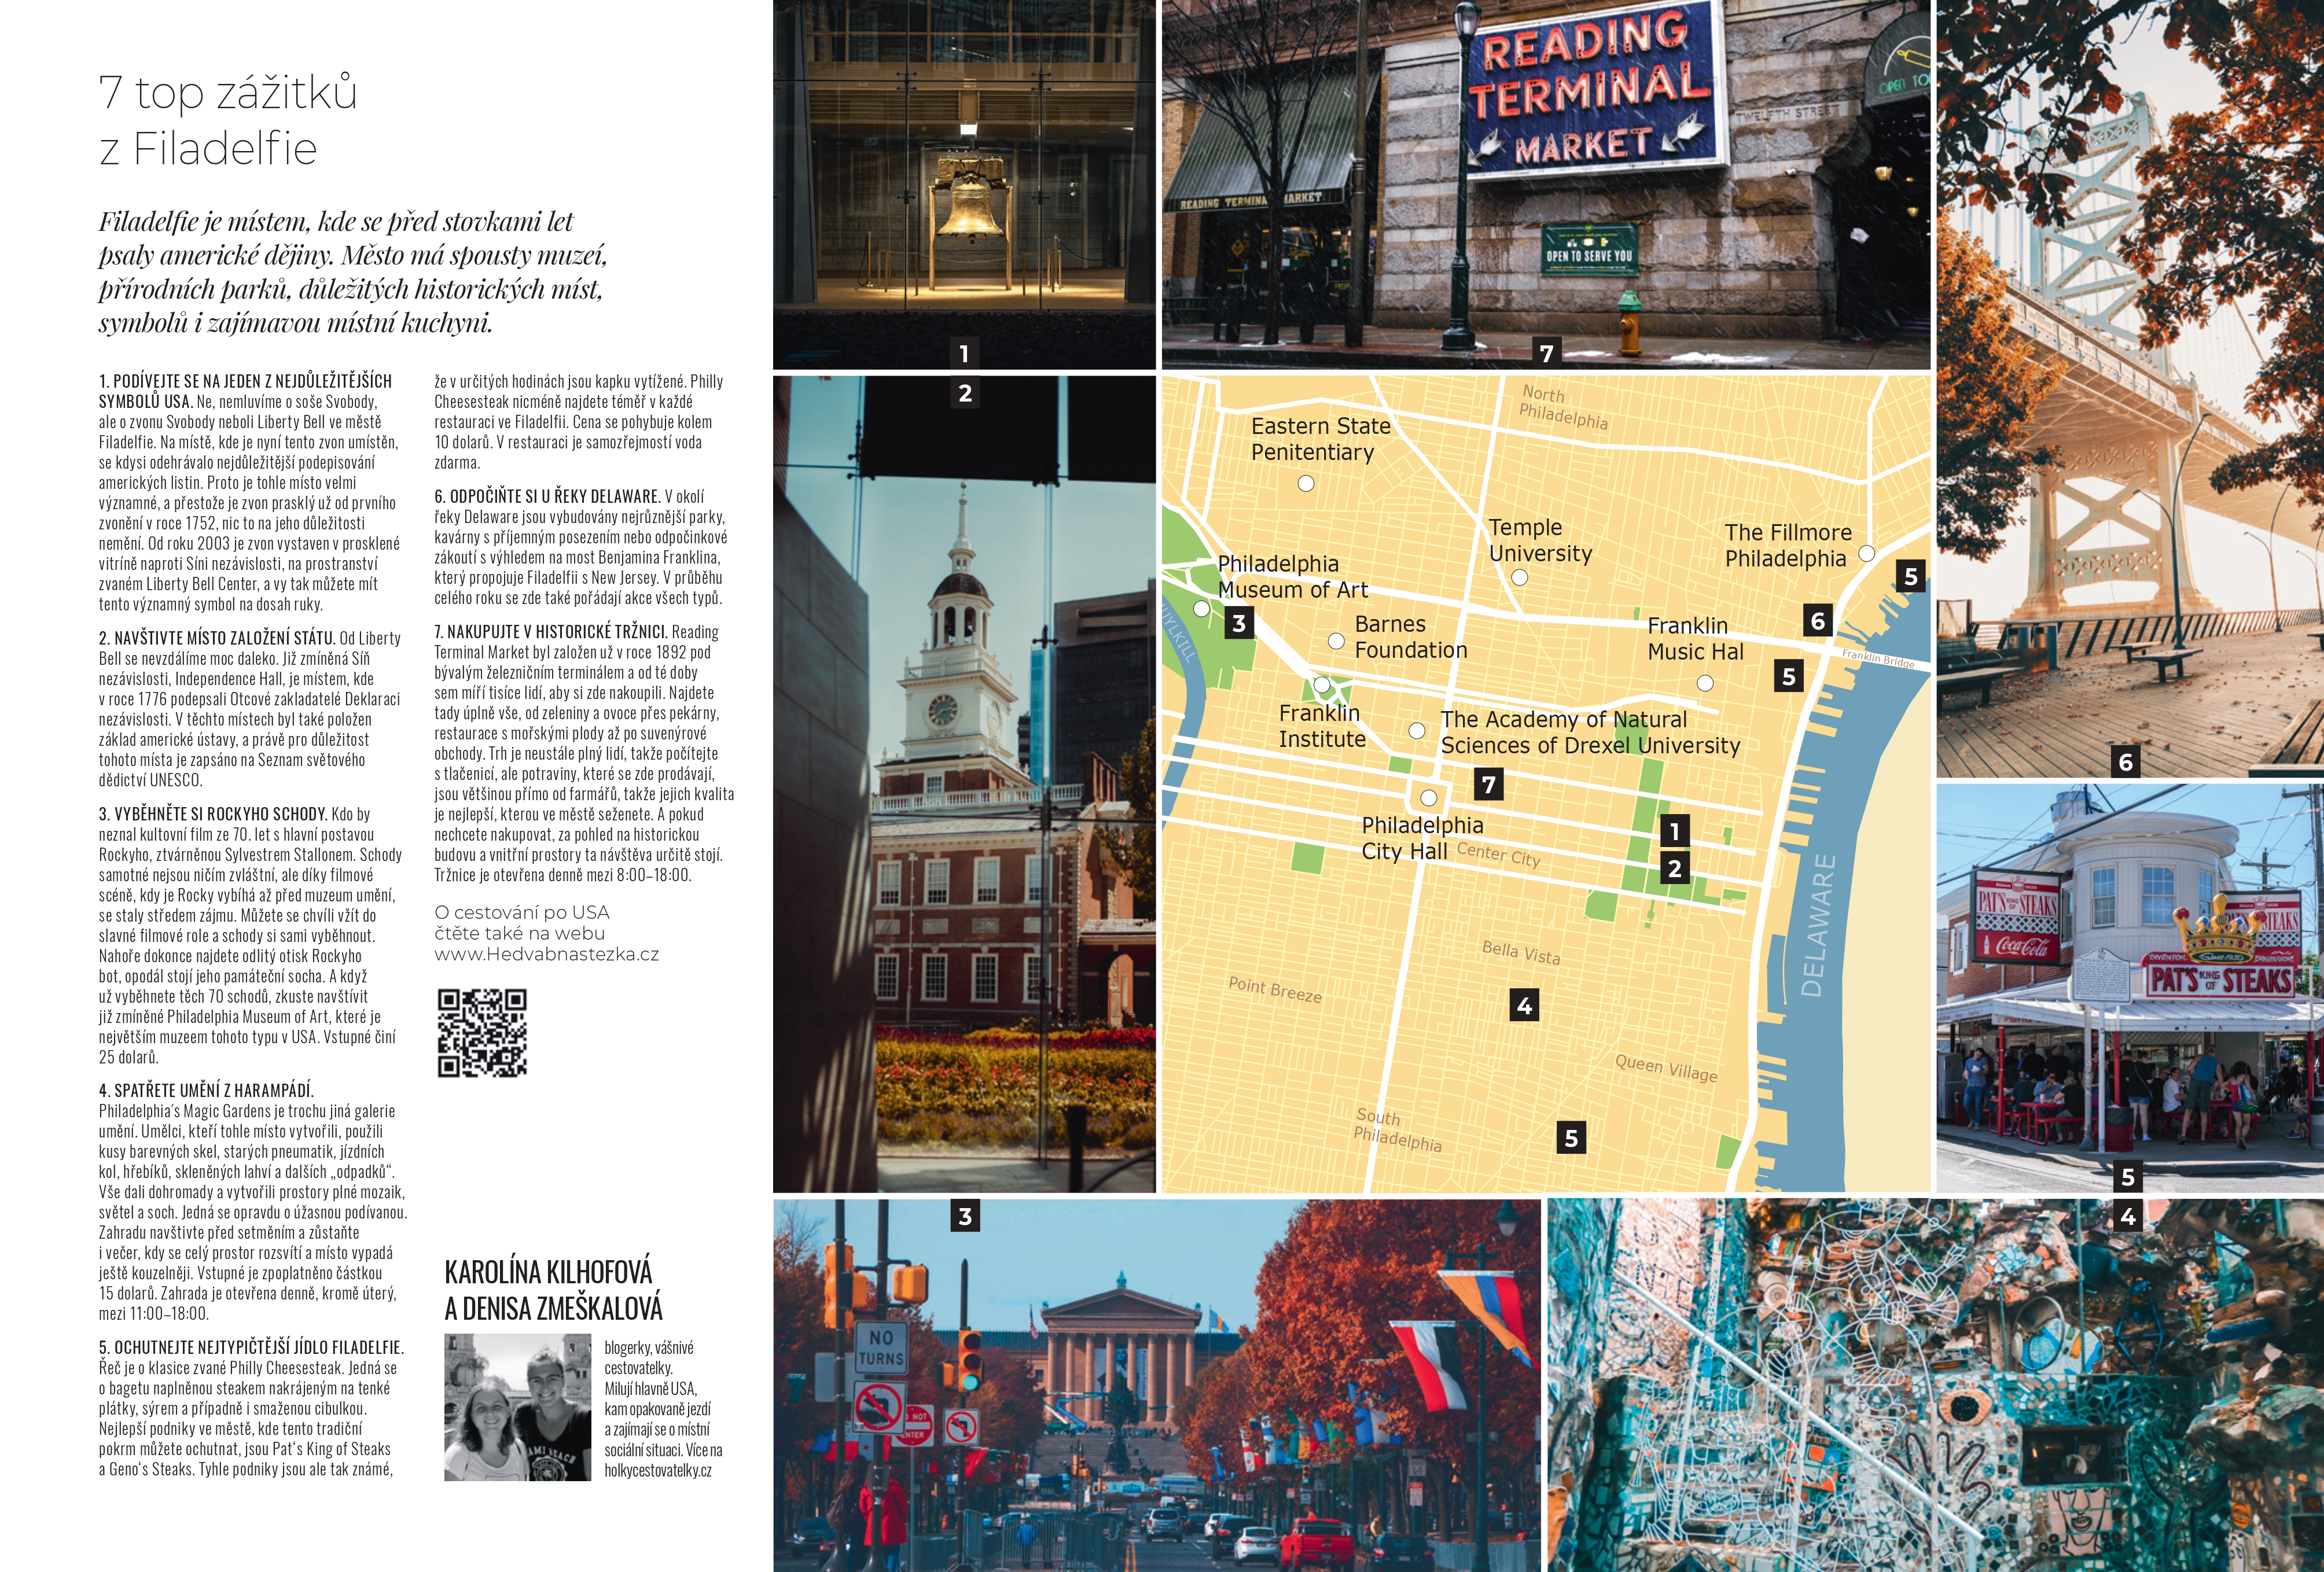
Task: Click map marker 5 in South Philadelphia
Action: pyautogui.click(x=1571, y=1137)
